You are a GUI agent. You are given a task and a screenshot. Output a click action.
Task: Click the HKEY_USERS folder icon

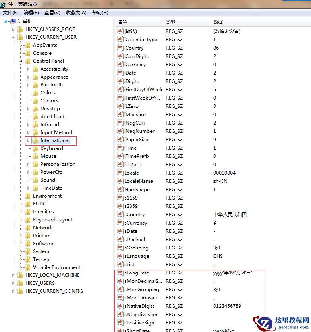pyautogui.click(x=20, y=283)
